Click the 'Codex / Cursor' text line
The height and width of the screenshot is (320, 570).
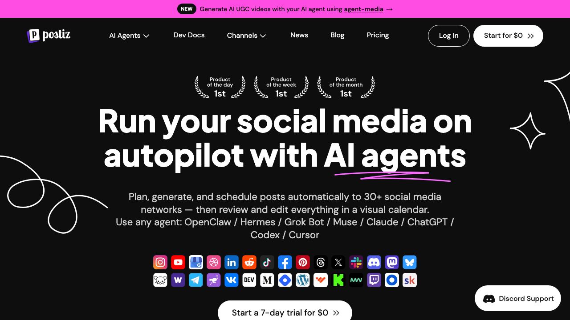coord(285,235)
